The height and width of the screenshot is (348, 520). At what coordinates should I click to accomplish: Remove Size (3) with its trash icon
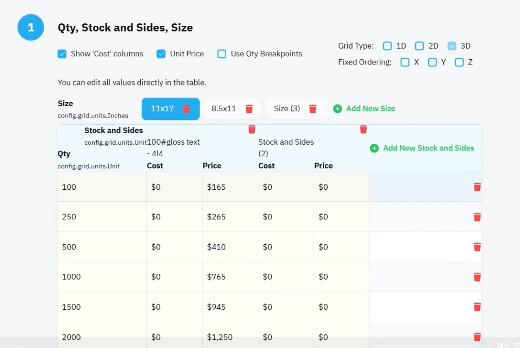pos(312,109)
